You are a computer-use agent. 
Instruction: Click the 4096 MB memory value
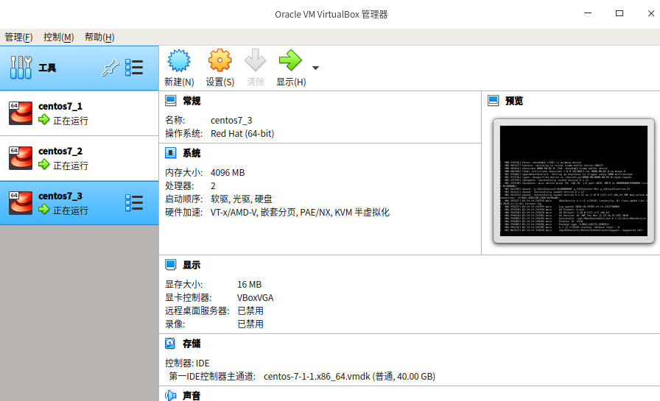tap(228, 173)
